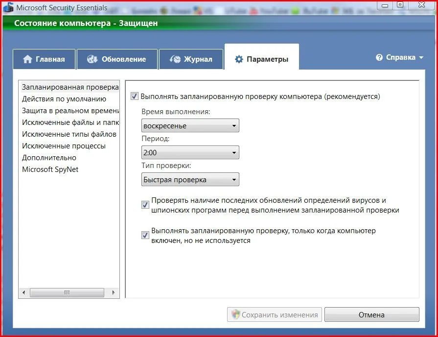Minimize the Microsoft Security Essentials window
This screenshot has height=337, width=438.
(385, 5)
